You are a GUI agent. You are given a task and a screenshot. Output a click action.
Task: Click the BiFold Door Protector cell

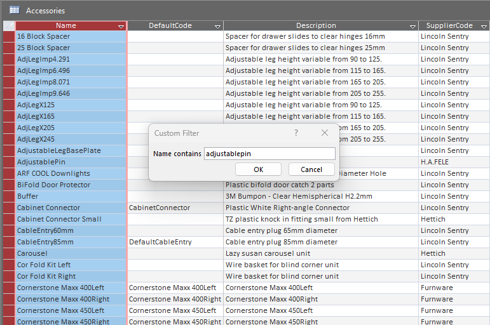(71, 185)
